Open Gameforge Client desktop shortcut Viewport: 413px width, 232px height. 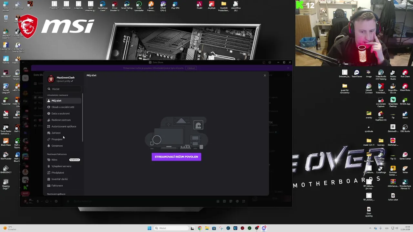[103, 6]
